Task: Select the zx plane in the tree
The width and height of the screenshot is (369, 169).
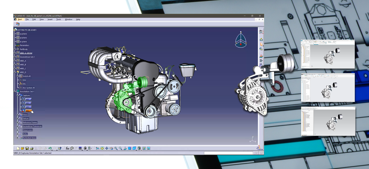Action: 23,41
